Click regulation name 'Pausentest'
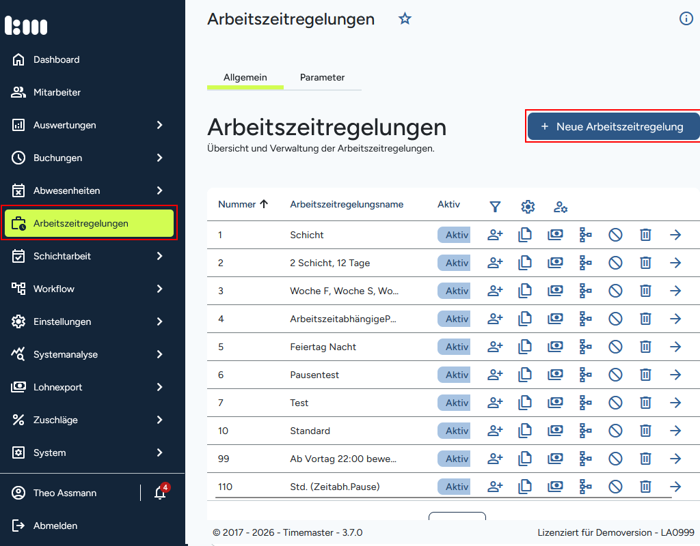Screen dimensions: 700x546 coord(314,375)
